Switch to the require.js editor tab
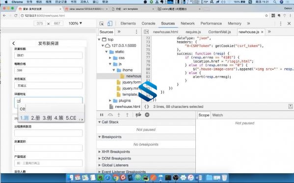 tap(193, 32)
